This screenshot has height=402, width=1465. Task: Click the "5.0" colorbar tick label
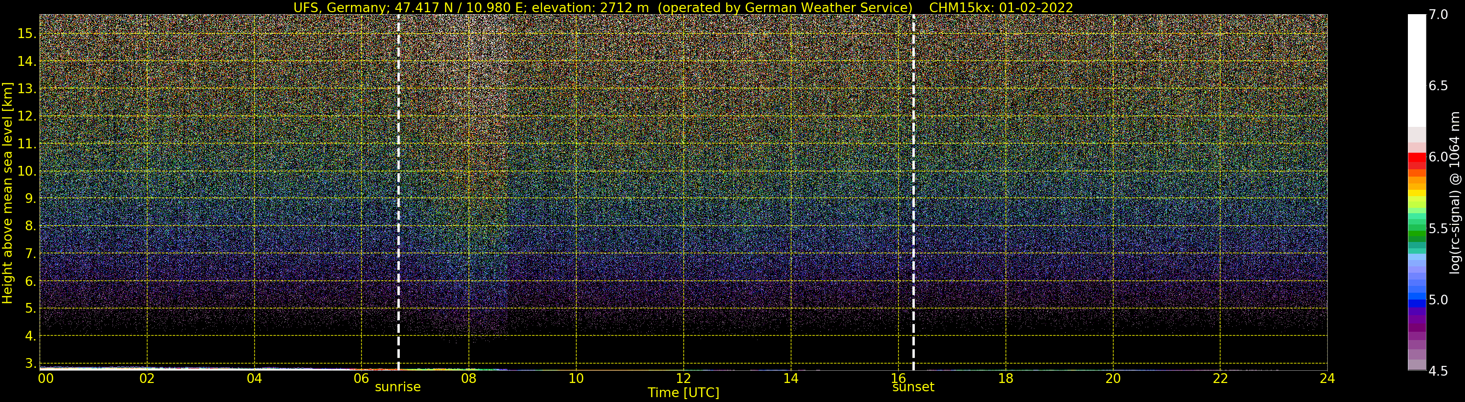click(1438, 300)
